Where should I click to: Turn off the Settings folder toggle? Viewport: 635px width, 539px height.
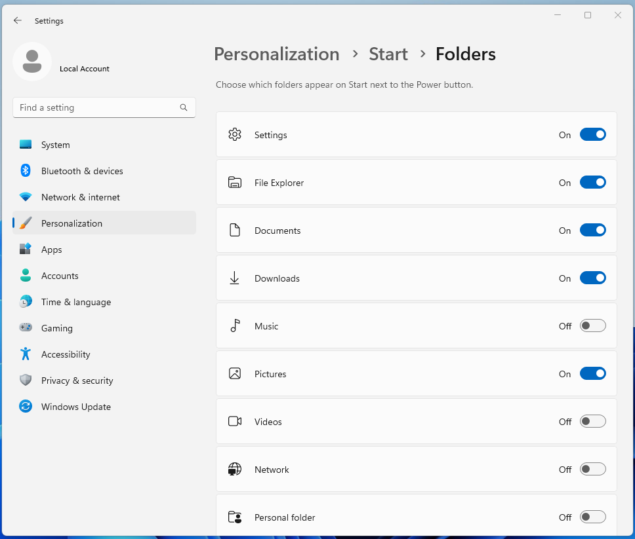(592, 135)
